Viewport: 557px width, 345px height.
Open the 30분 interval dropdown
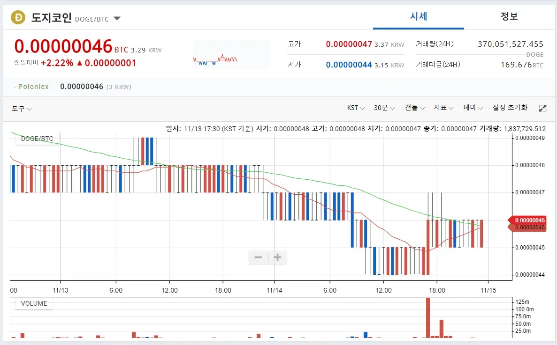pos(384,108)
